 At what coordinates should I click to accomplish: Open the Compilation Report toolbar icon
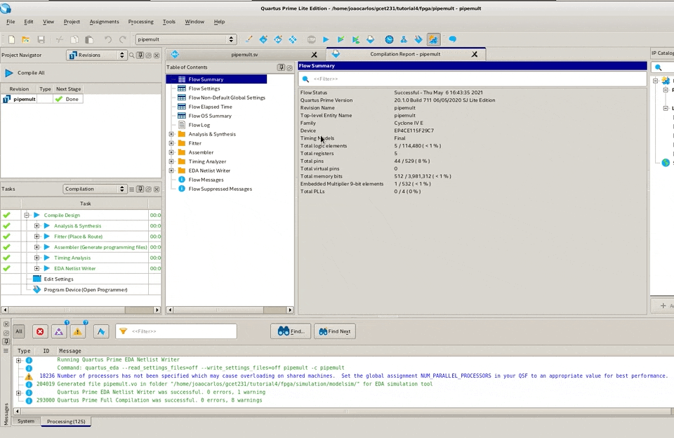click(x=371, y=39)
